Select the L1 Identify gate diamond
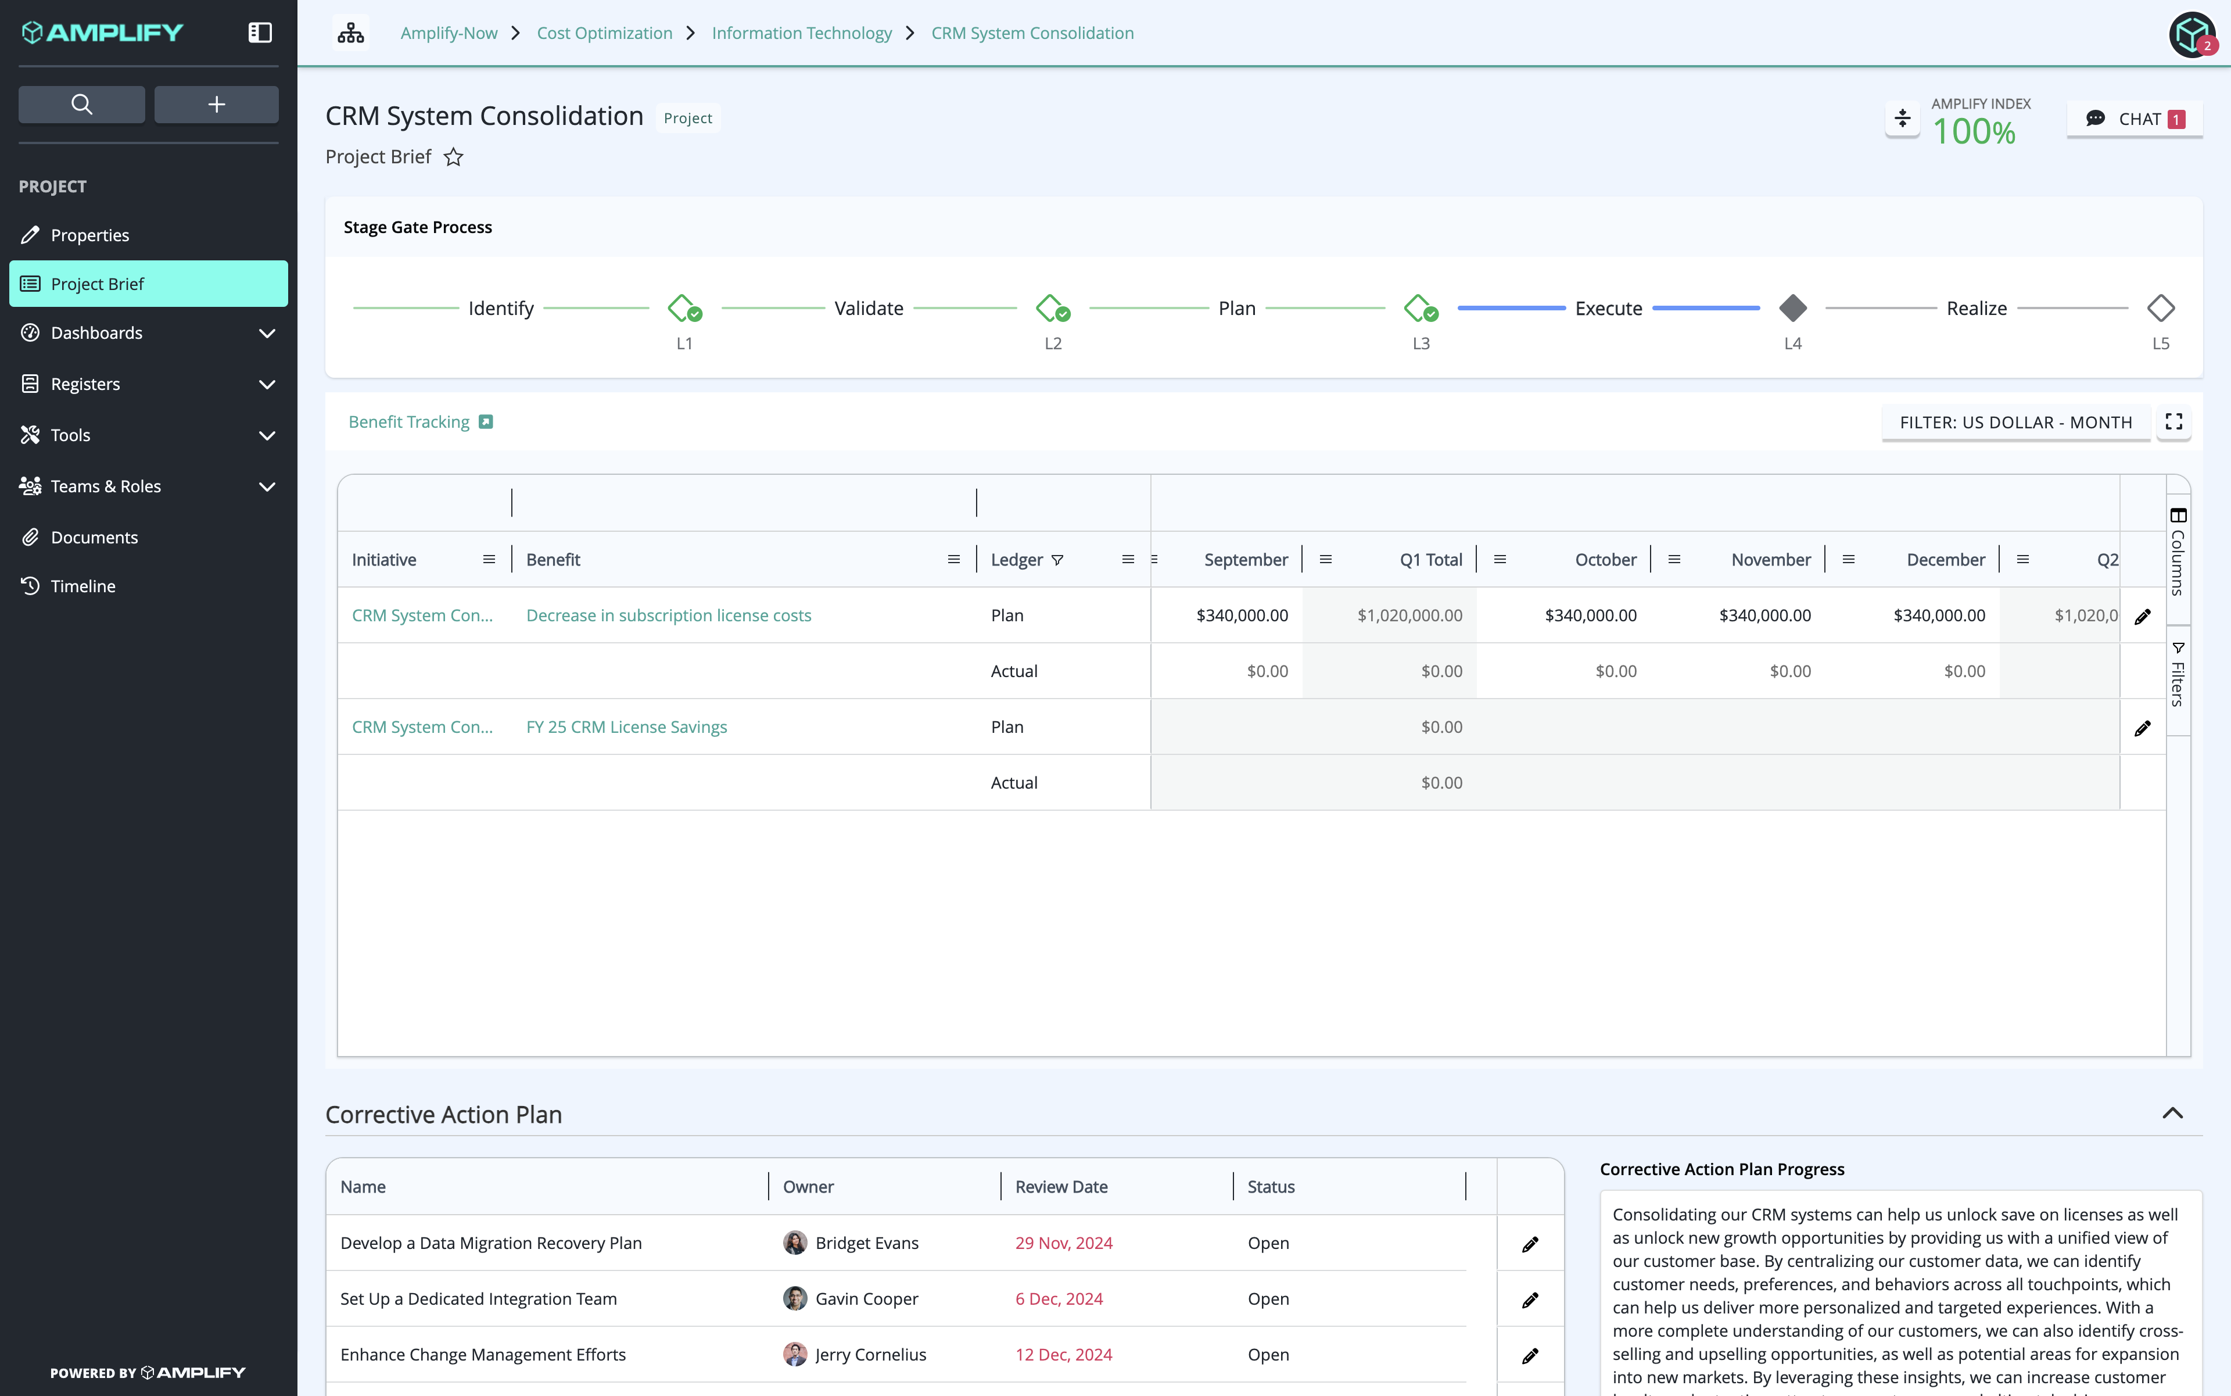The height and width of the screenshot is (1396, 2231). [684, 309]
